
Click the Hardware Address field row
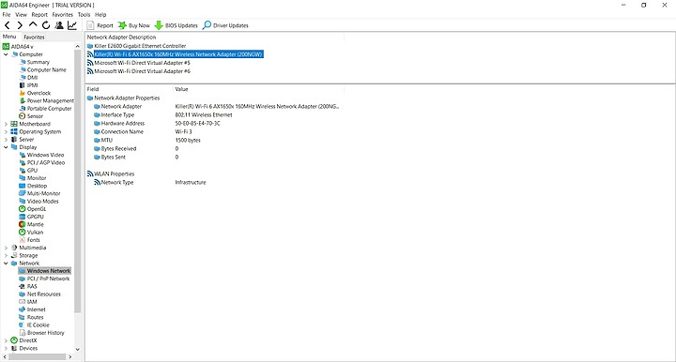point(216,124)
